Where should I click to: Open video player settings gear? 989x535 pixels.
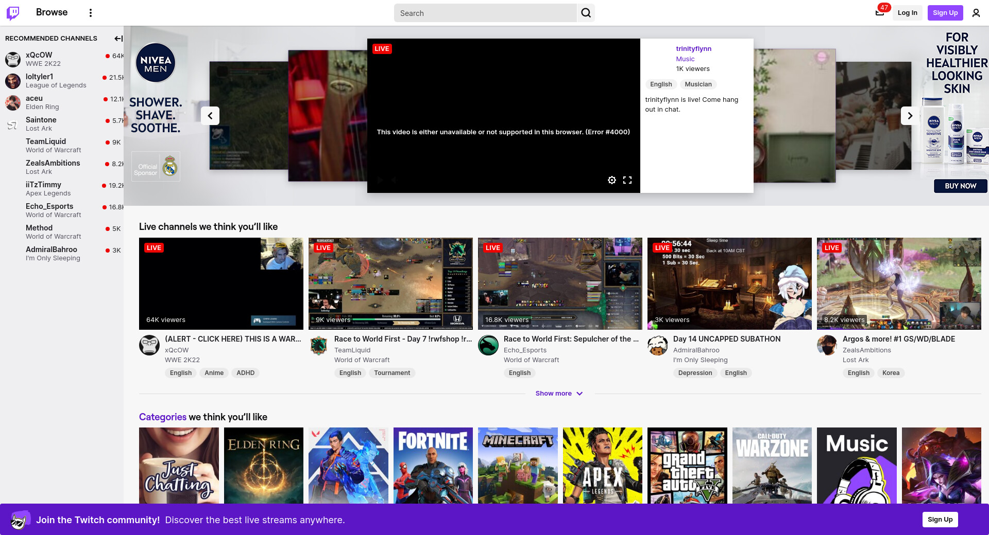pyautogui.click(x=611, y=180)
